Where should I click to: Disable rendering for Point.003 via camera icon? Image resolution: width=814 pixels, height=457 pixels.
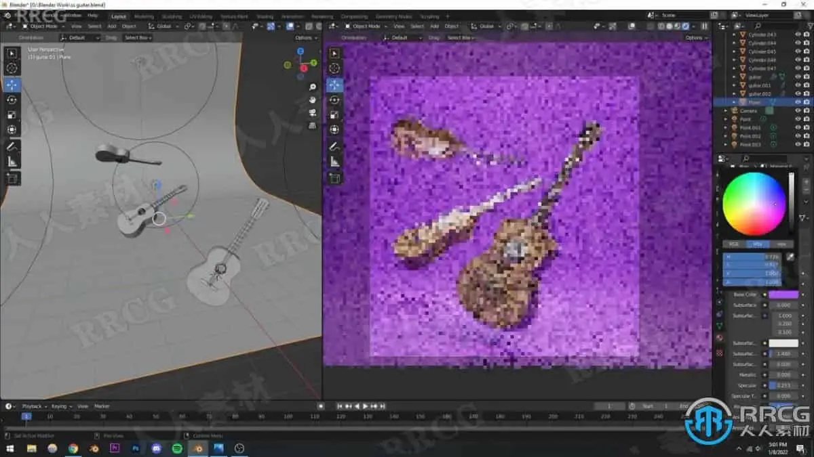[x=807, y=144]
